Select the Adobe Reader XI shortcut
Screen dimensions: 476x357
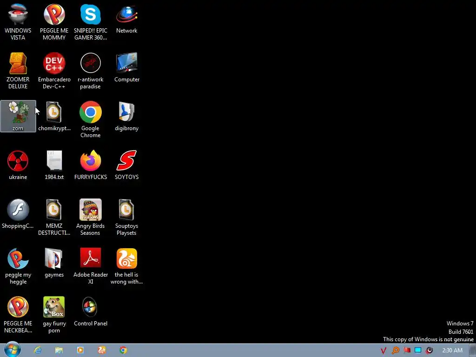(x=91, y=266)
